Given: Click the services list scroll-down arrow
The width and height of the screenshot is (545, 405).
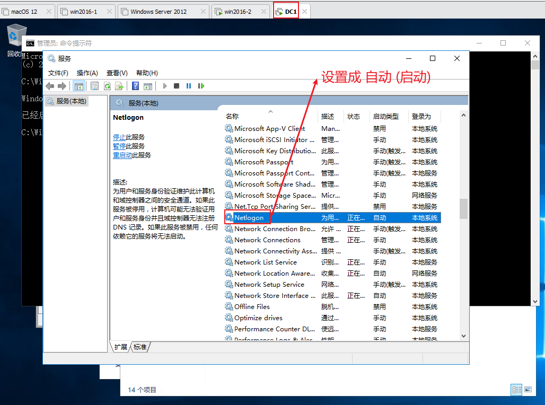Looking at the screenshot, I should [463, 336].
